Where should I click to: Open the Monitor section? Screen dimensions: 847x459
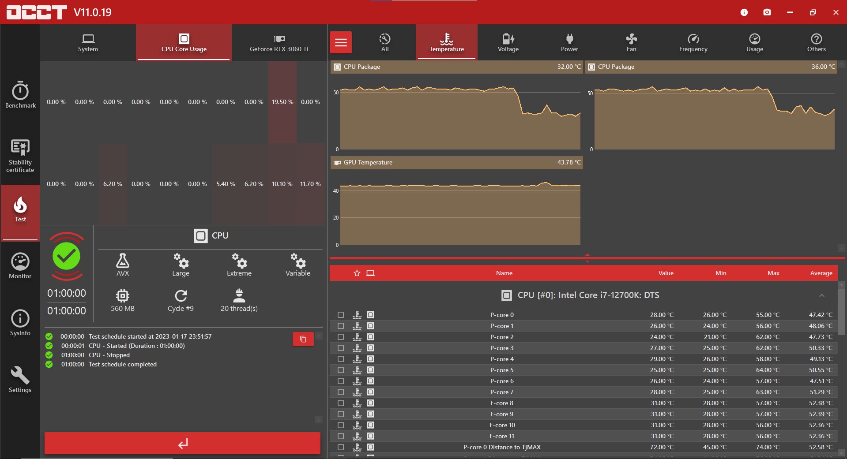point(20,266)
